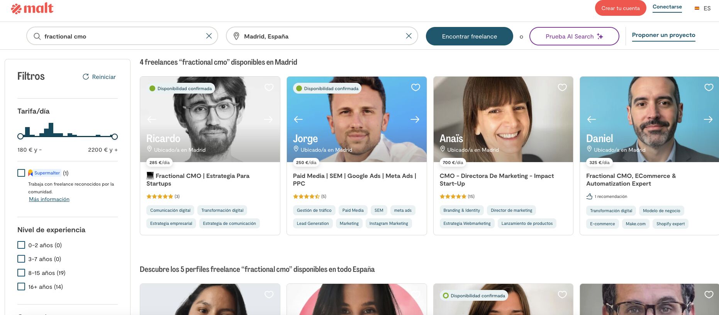Click Anaïs's '700 €/día' rate badge

tap(453, 163)
